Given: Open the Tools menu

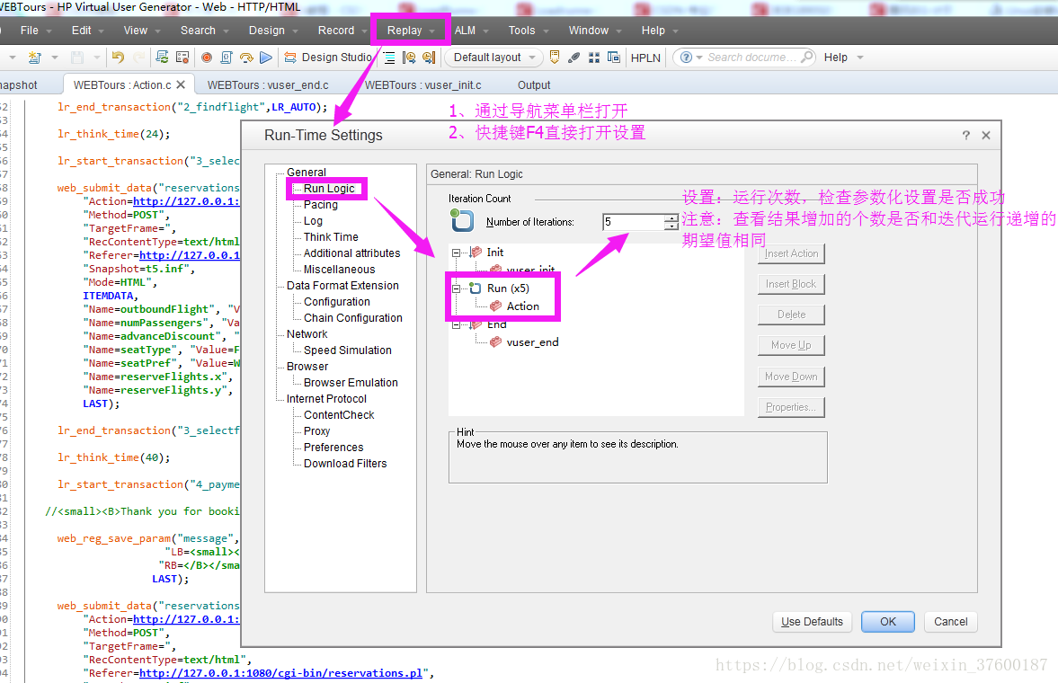Looking at the screenshot, I should [x=521, y=31].
